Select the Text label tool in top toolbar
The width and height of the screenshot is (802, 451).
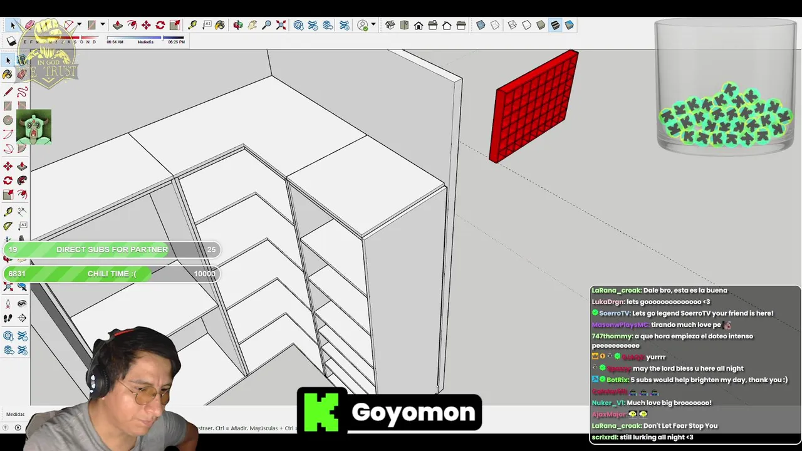pos(207,25)
